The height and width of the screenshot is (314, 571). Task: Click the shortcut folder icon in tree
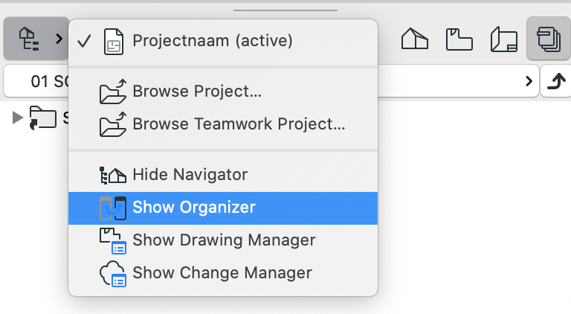coord(42,118)
